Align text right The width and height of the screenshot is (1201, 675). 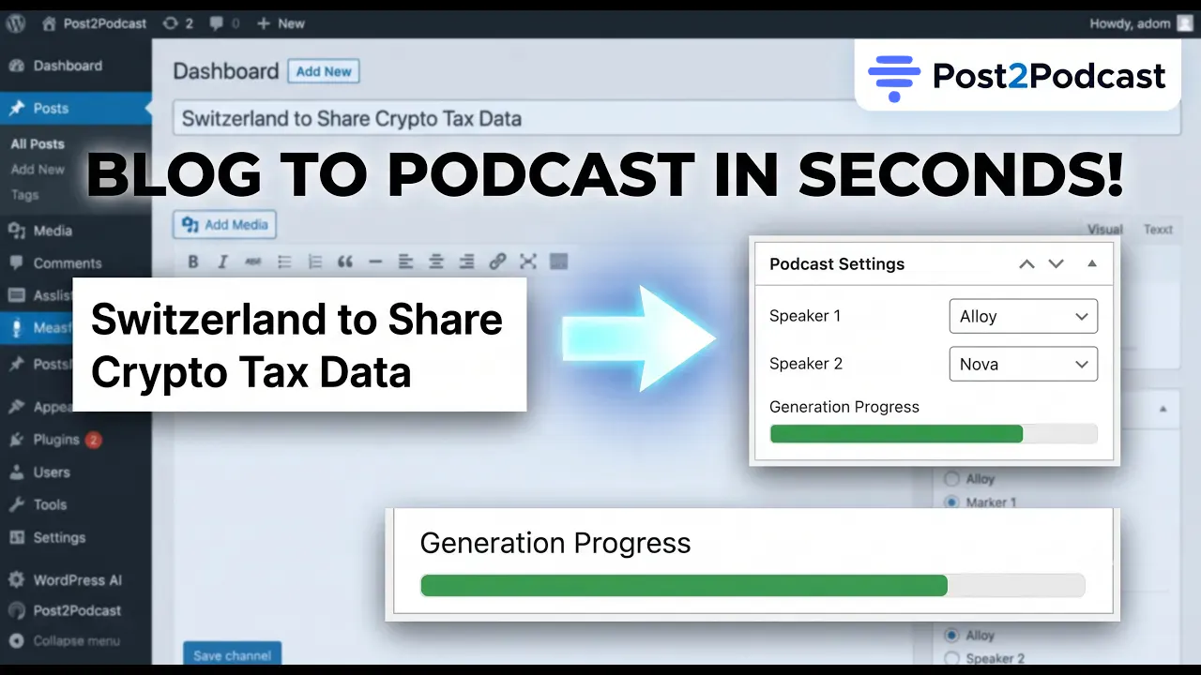[466, 262]
